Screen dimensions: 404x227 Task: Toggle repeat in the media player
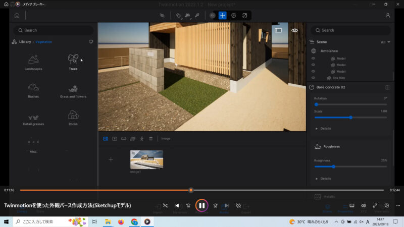(x=238, y=206)
